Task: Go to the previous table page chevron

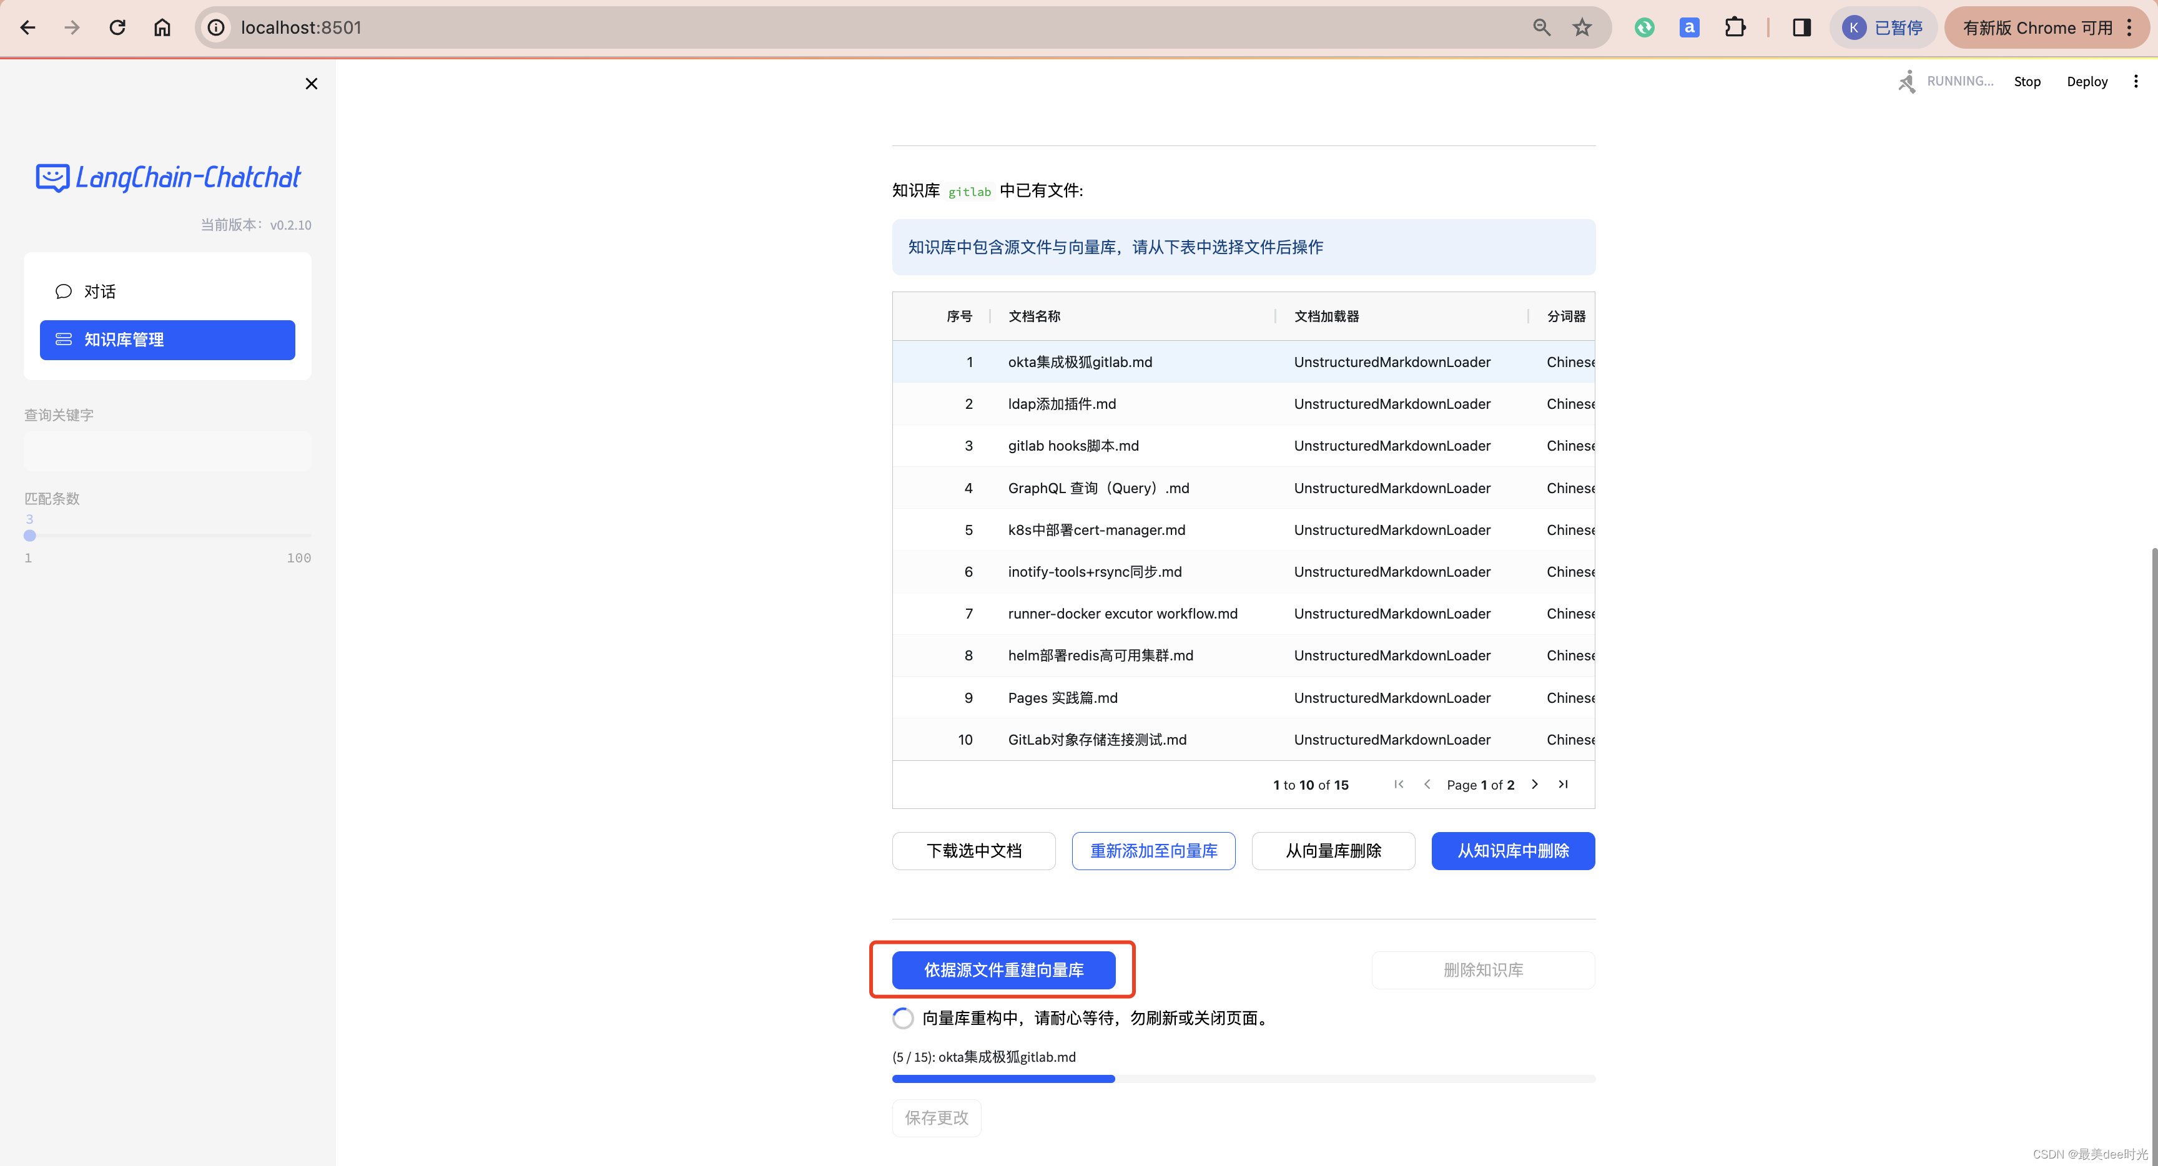Action: 1427,784
